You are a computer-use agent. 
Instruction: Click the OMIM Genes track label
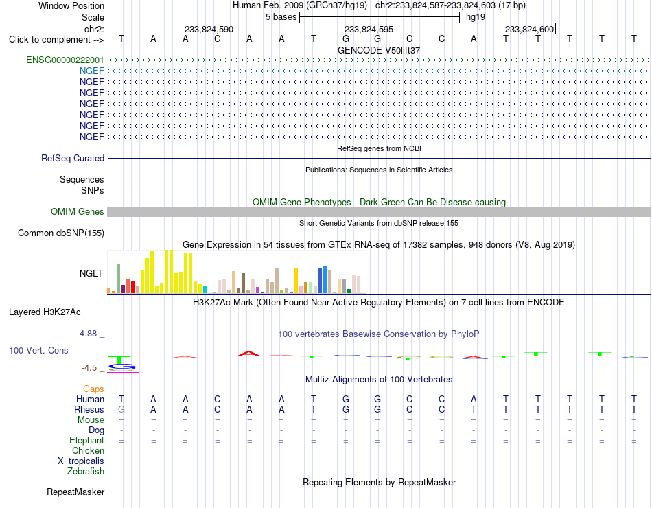pyautogui.click(x=78, y=211)
